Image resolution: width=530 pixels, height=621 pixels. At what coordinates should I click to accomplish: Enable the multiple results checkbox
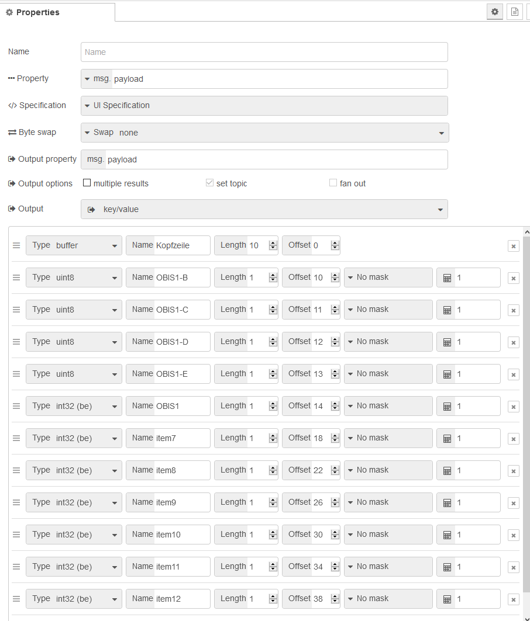point(87,183)
